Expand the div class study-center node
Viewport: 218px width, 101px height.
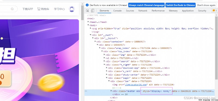107,75
